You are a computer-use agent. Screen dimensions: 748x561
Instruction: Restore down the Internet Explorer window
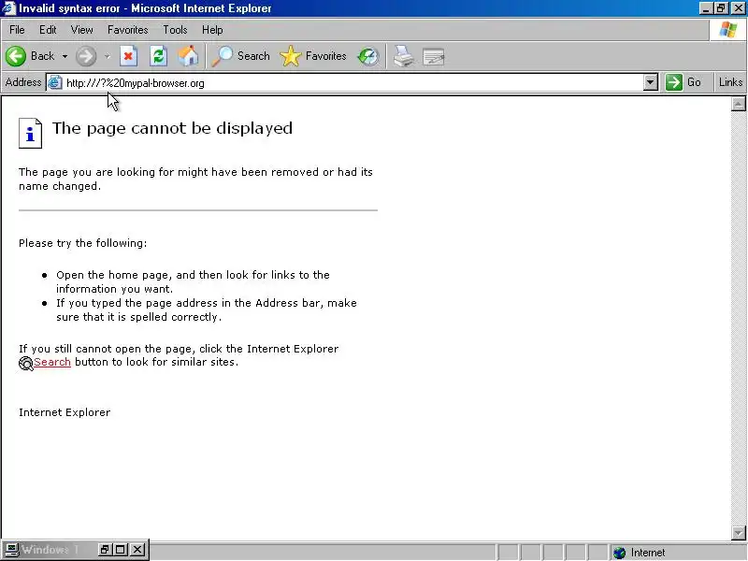click(721, 8)
